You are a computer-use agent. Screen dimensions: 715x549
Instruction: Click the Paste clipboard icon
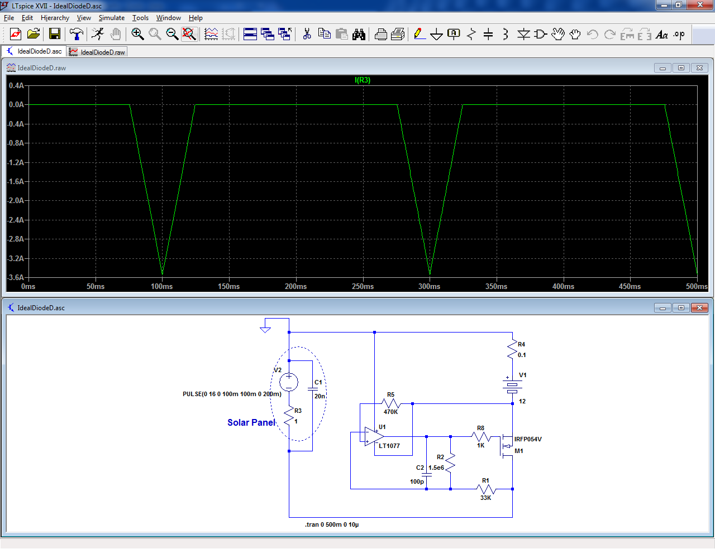[342, 35]
